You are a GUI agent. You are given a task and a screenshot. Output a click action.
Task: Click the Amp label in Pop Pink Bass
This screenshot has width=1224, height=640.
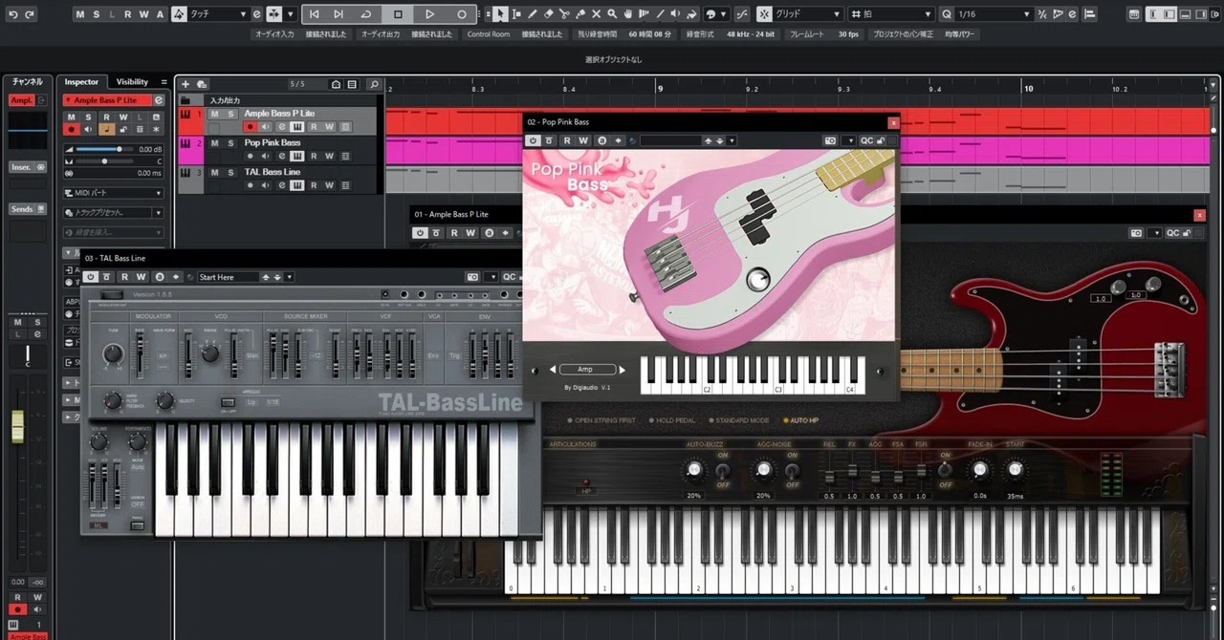tap(585, 370)
